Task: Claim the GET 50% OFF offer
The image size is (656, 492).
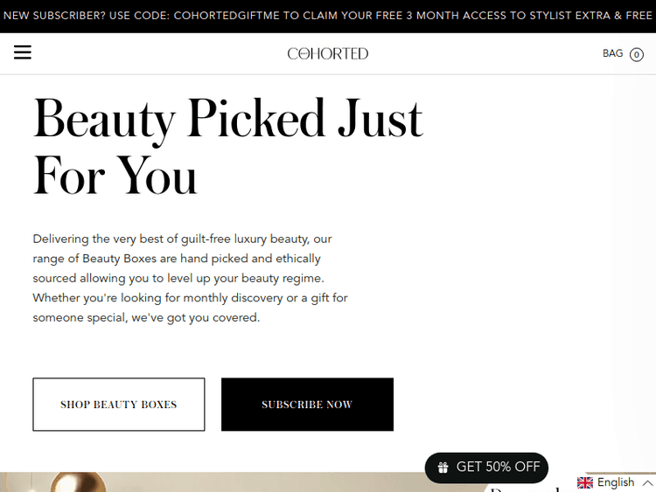Action: point(497,468)
